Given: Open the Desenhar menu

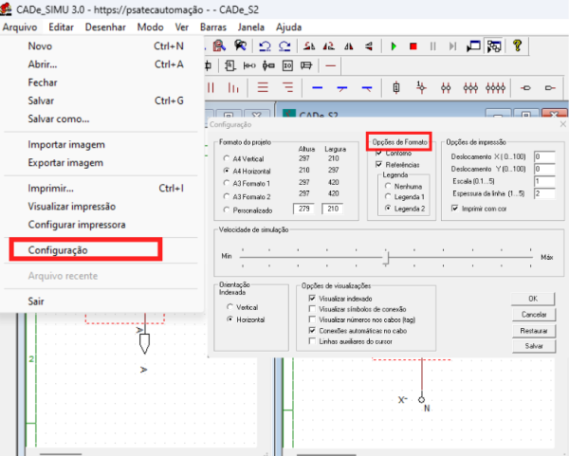Looking at the screenshot, I should pyautogui.click(x=105, y=27).
